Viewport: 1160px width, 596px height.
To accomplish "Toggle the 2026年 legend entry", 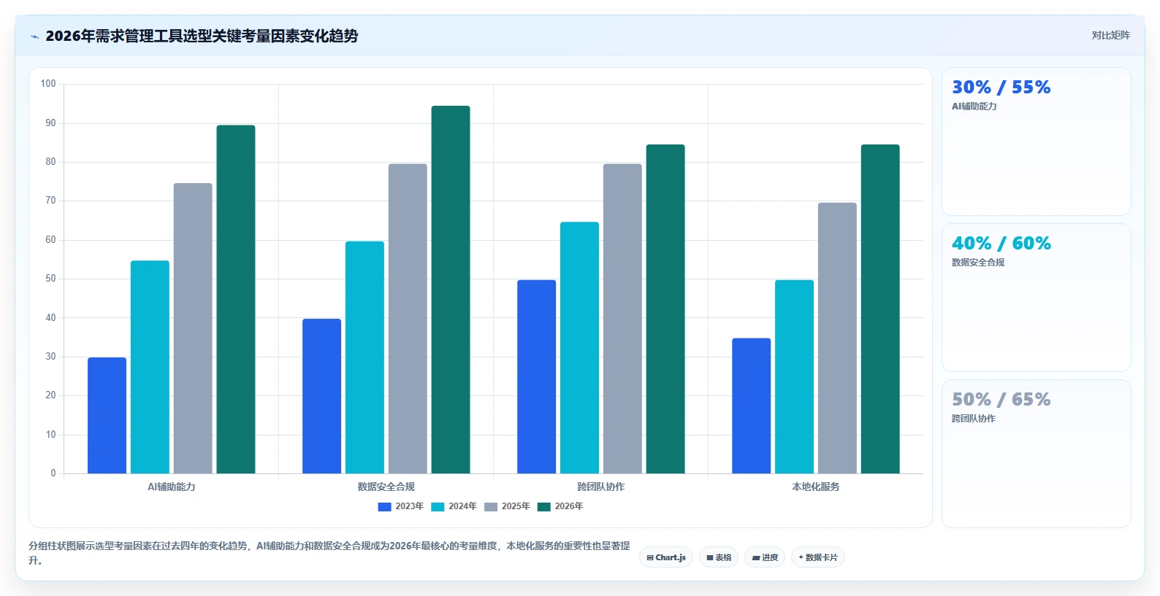I will tap(560, 506).
